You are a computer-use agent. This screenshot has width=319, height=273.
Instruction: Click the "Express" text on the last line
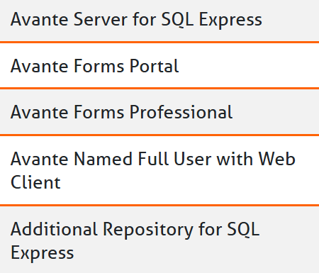pyautogui.click(x=43, y=253)
